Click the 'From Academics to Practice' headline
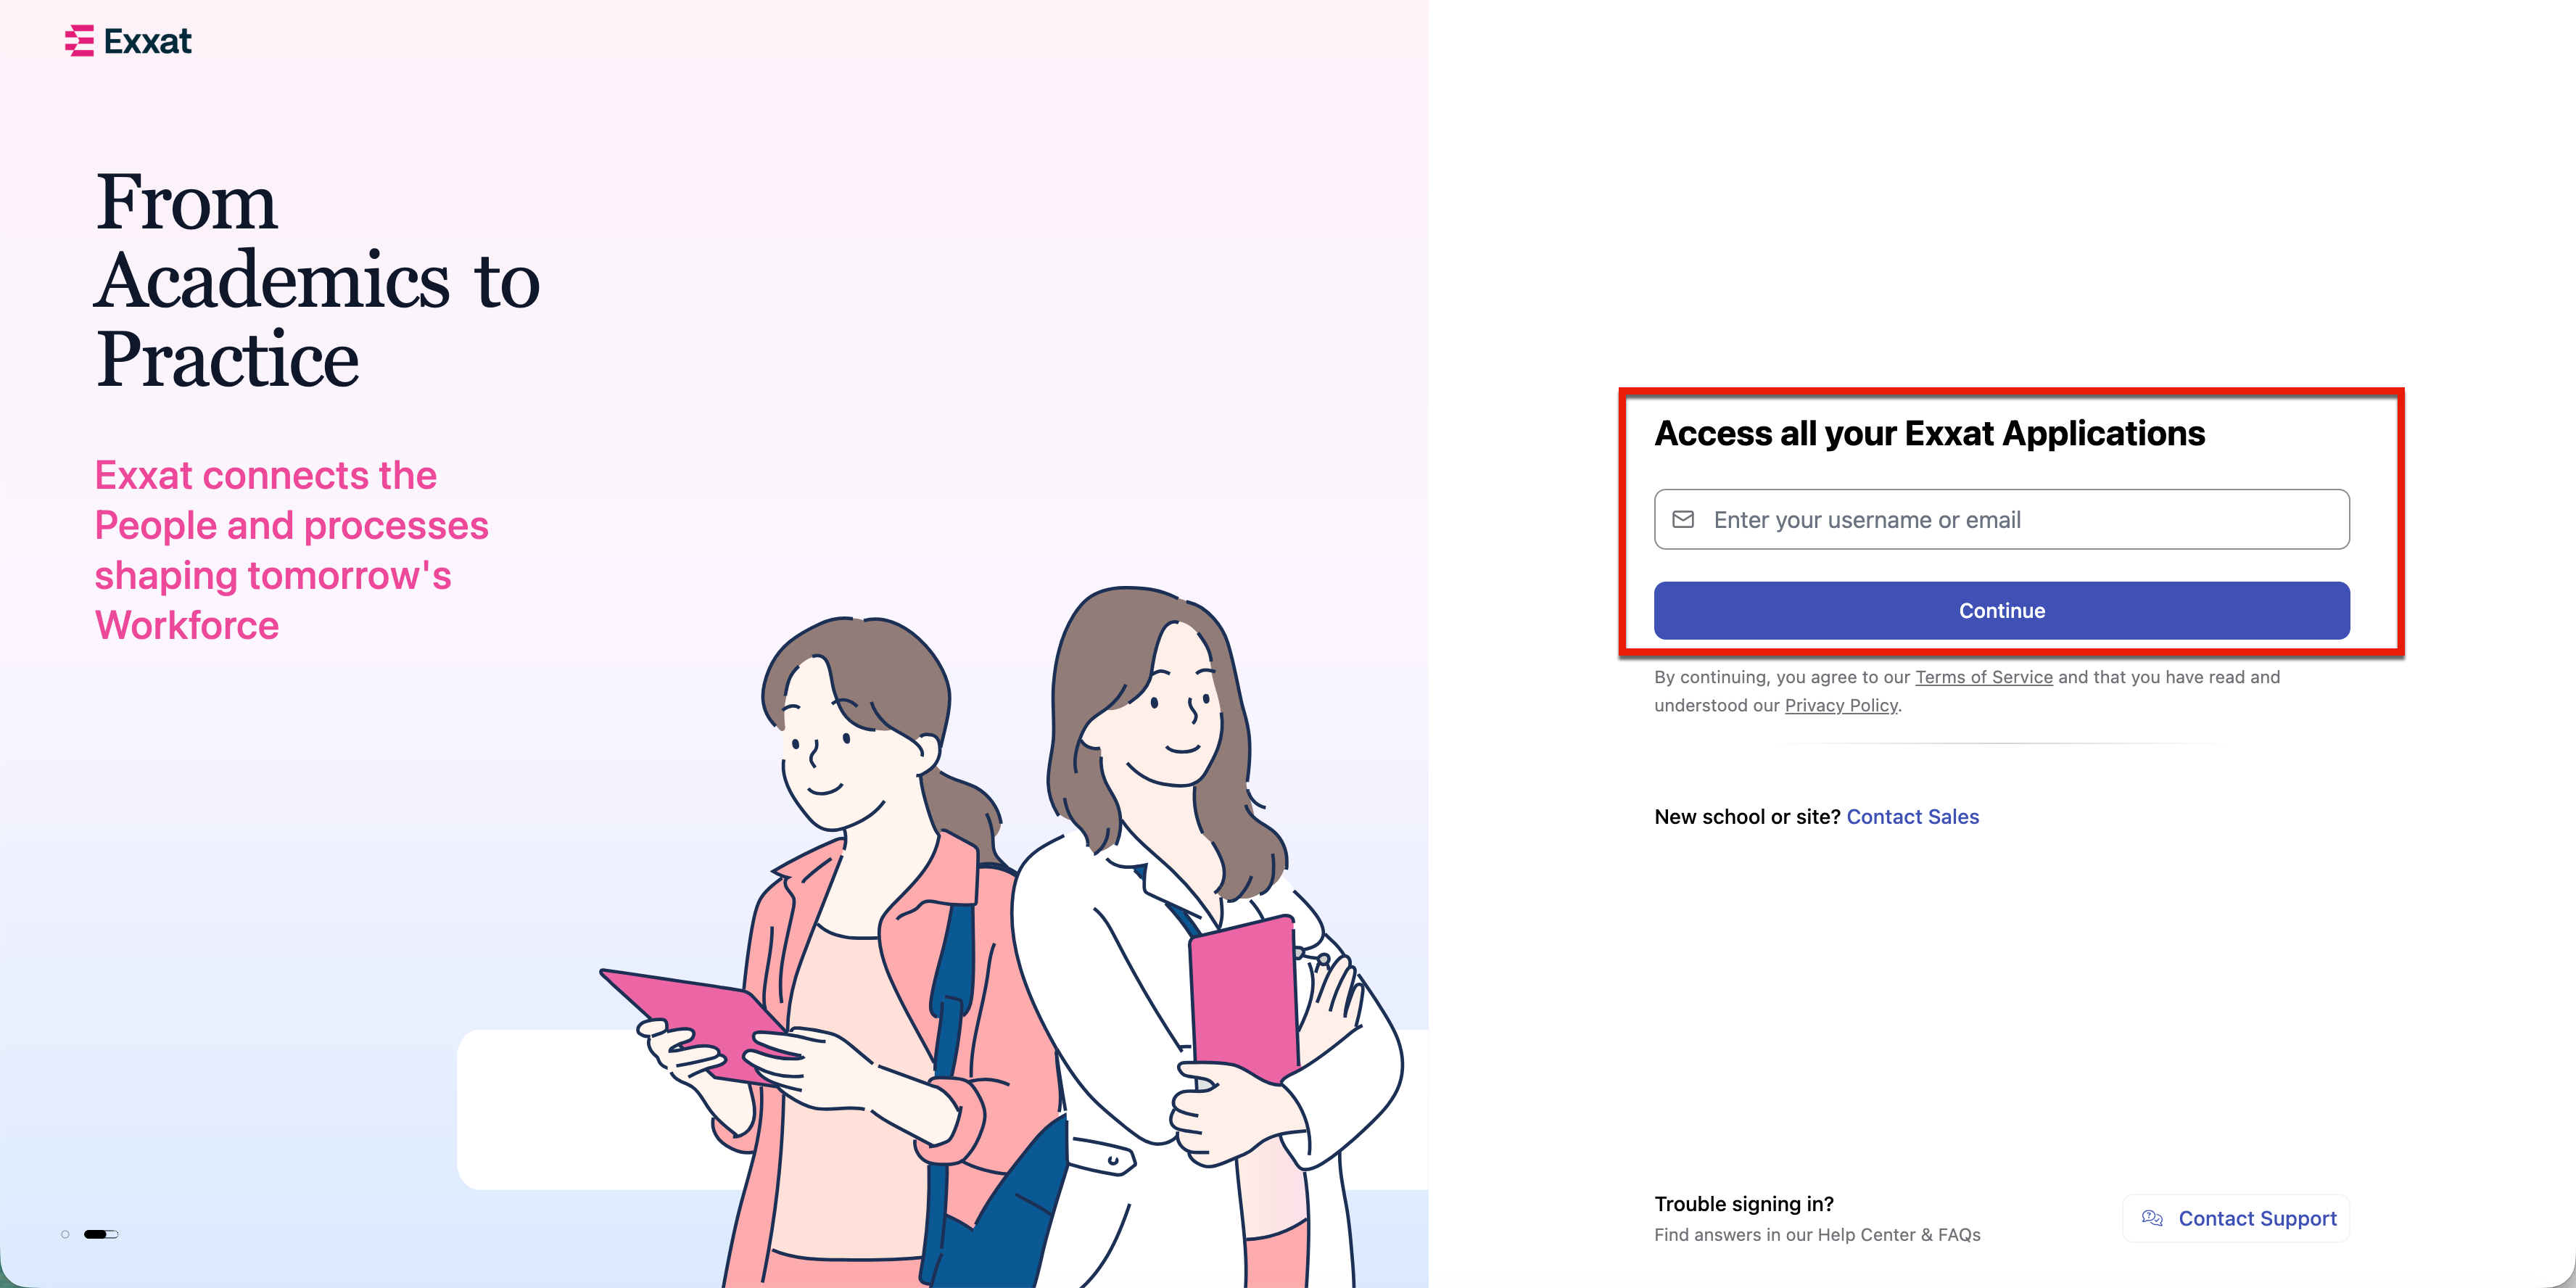2576x1288 pixels. pos(318,280)
